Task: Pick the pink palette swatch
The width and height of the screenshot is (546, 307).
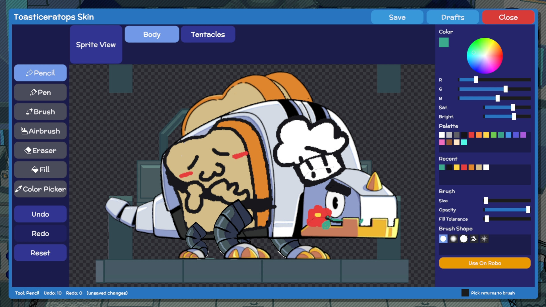Action: click(442, 142)
